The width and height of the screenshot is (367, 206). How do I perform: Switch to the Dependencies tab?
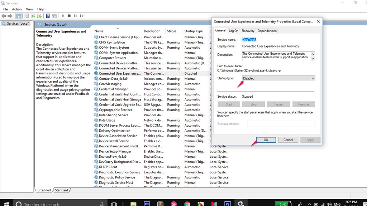[267, 31]
